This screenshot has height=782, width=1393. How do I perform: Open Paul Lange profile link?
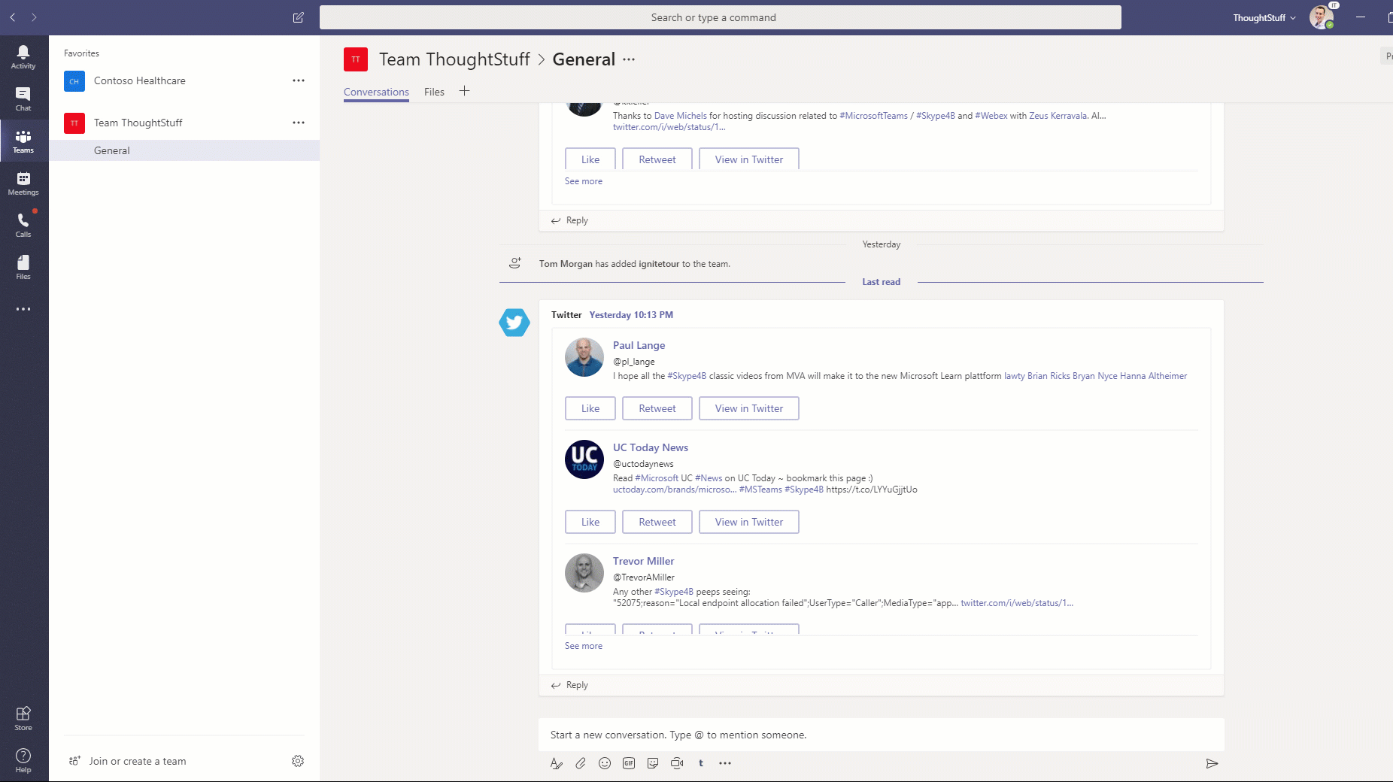(x=639, y=345)
